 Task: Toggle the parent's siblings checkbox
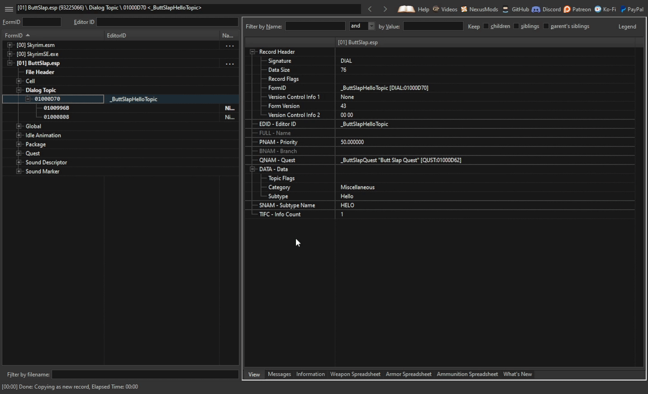546,26
